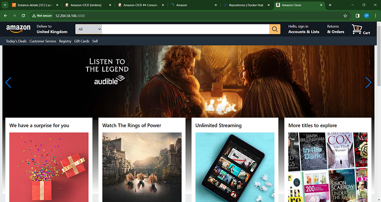Open Returns & Orders
The width and height of the screenshot is (381, 202).
click(x=336, y=29)
